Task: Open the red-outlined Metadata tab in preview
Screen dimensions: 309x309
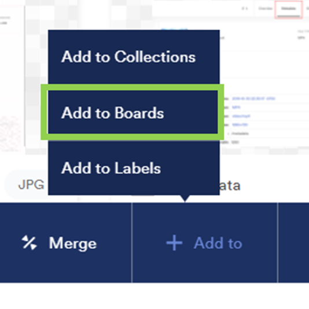Action: coord(289,9)
